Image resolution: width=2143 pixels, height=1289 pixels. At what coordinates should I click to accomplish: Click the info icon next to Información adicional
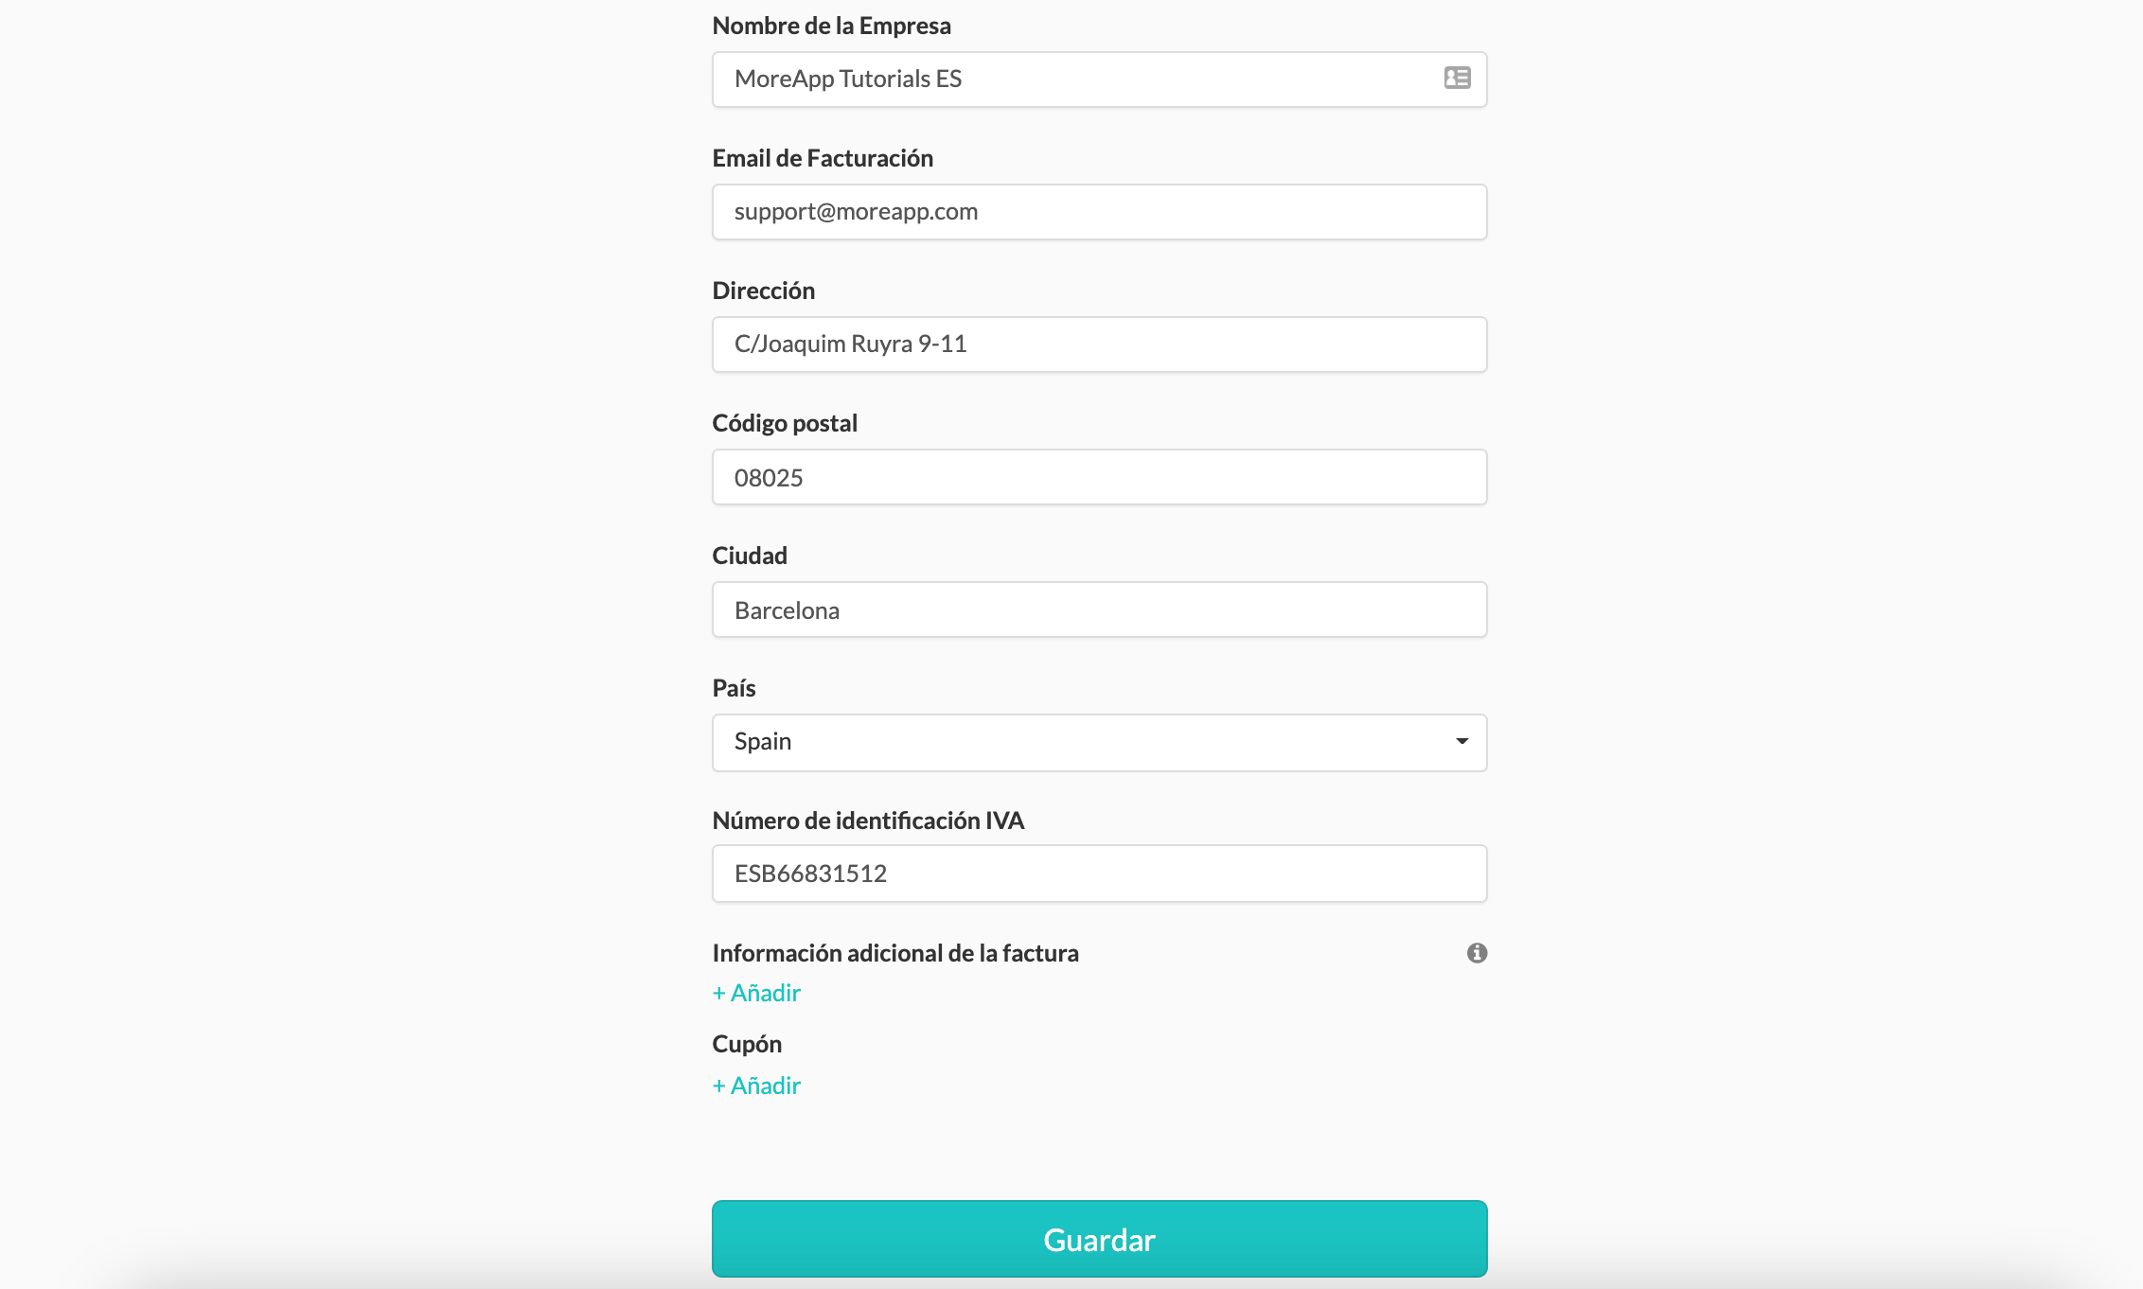tap(1476, 952)
